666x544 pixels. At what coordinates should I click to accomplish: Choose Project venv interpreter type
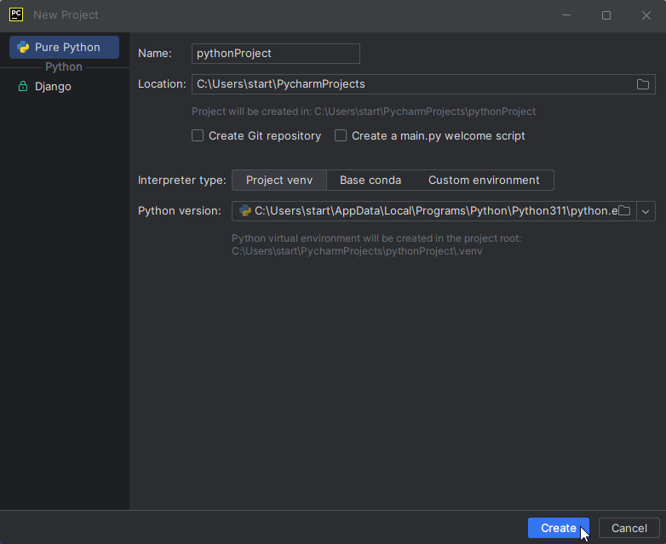pos(279,180)
